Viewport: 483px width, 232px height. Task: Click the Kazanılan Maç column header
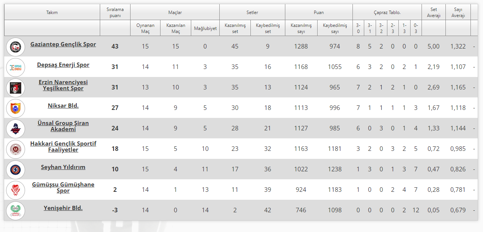tap(176, 28)
